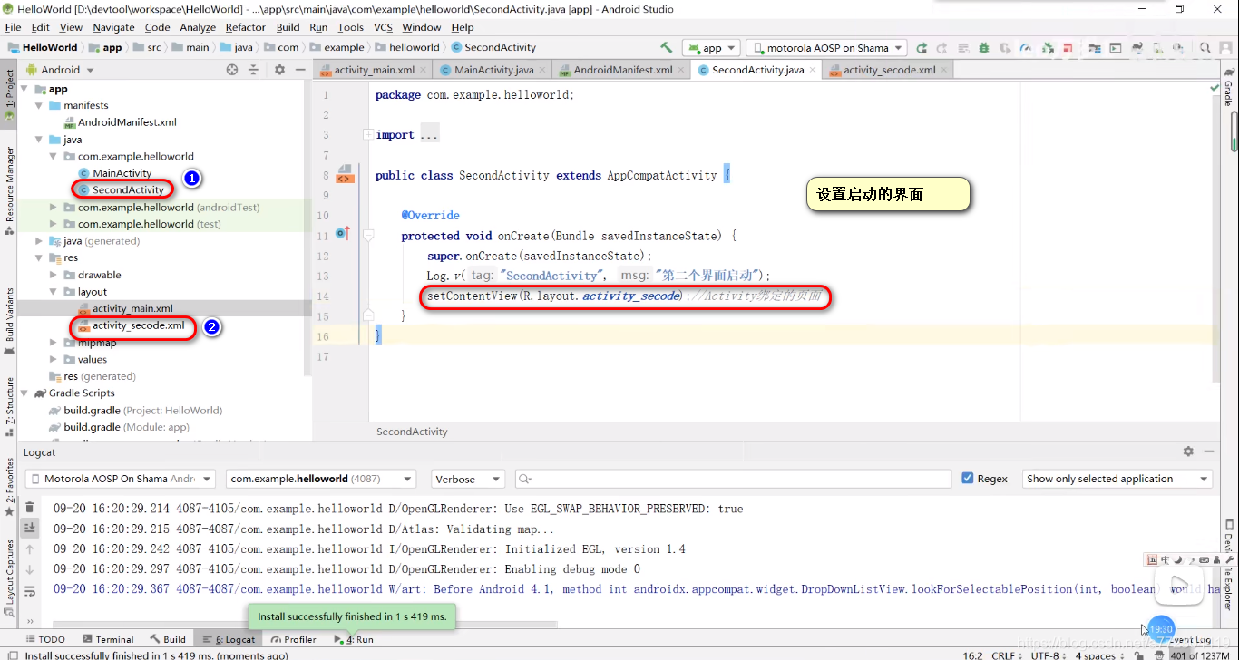Image resolution: width=1239 pixels, height=660 pixels.
Task: Open Logcat panel settings gear
Action: coord(1188,451)
